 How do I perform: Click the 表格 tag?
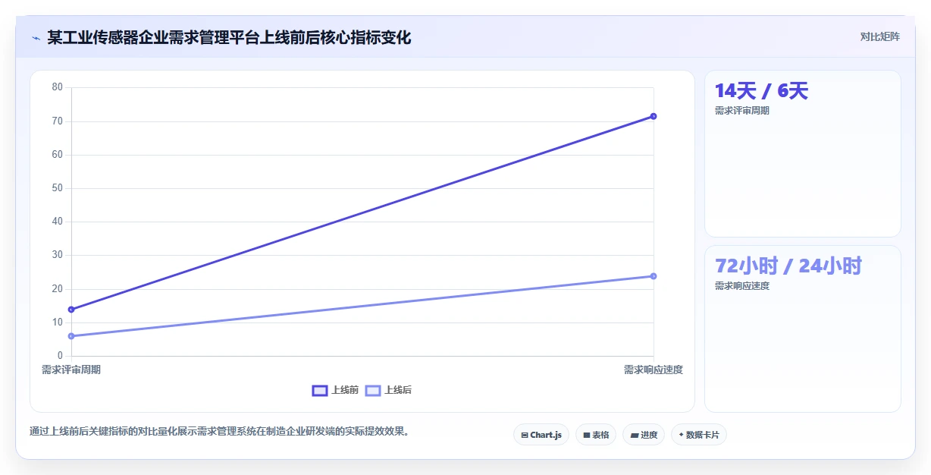point(596,435)
